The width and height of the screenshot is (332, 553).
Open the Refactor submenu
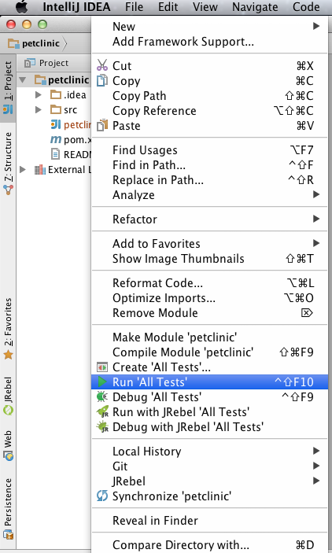pyautogui.click(x=209, y=219)
